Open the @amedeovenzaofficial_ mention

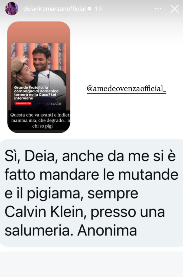click(126, 89)
